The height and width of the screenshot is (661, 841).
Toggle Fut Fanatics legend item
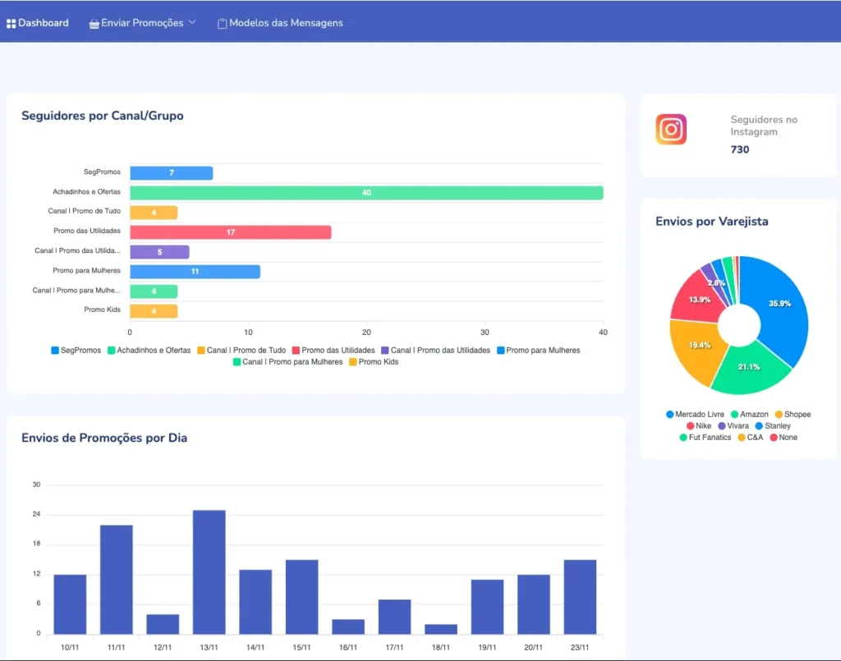pyautogui.click(x=710, y=438)
